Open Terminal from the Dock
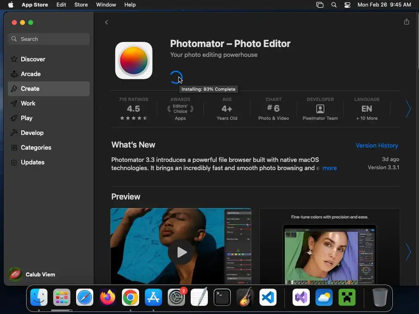The image size is (419, 314). (x=222, y=297)
